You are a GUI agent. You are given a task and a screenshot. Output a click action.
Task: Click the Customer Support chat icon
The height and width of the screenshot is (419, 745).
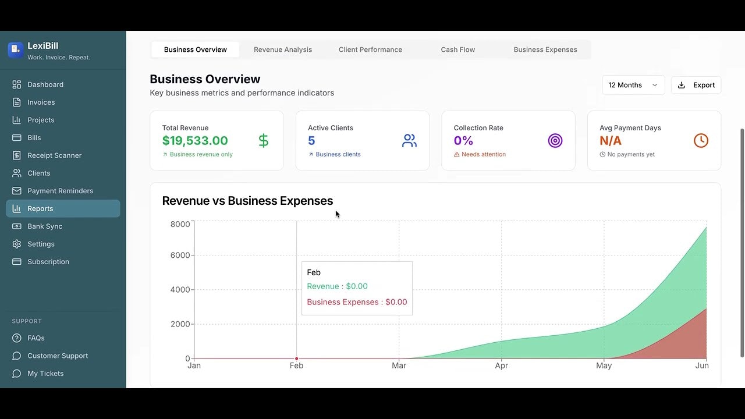[x=17, y=356]
